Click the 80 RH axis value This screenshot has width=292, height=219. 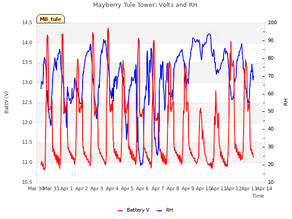[271, 58]
